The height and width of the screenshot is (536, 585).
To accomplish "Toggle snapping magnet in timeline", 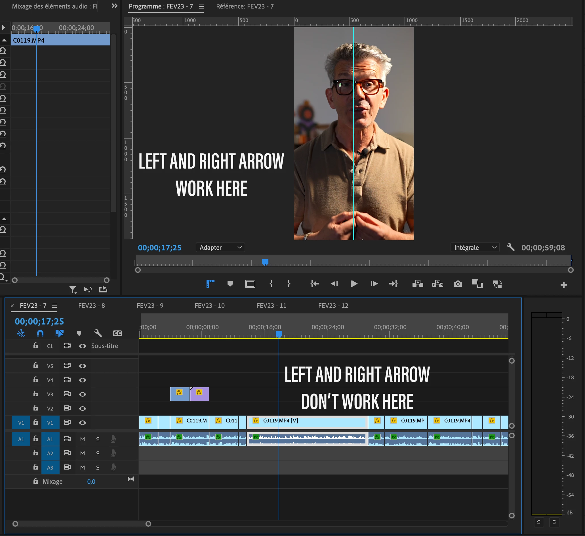I will click(40, 333).
